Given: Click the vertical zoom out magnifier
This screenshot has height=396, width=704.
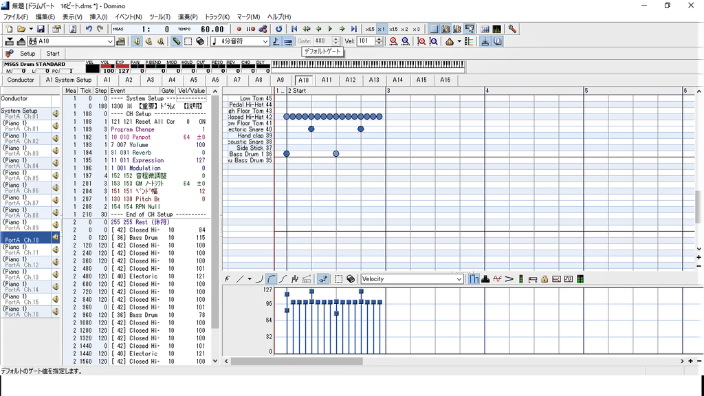Looking at the screenshot, I should (433, 41).
